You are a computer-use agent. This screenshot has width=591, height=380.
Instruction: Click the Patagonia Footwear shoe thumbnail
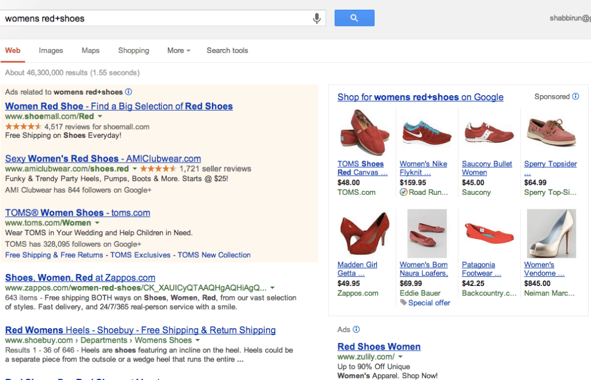tap(489, 233)
